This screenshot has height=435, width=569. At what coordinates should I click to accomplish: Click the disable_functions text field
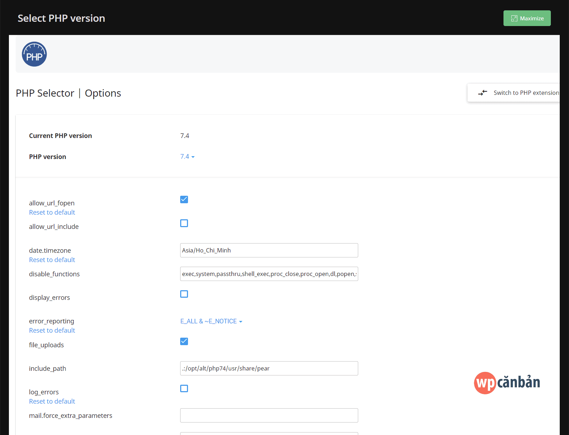[x=269, y=274]
